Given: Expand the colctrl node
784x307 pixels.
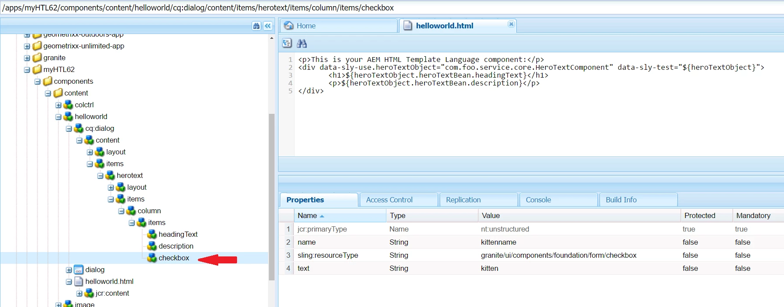Looking at the screenshot, I should tap(58, 105).
